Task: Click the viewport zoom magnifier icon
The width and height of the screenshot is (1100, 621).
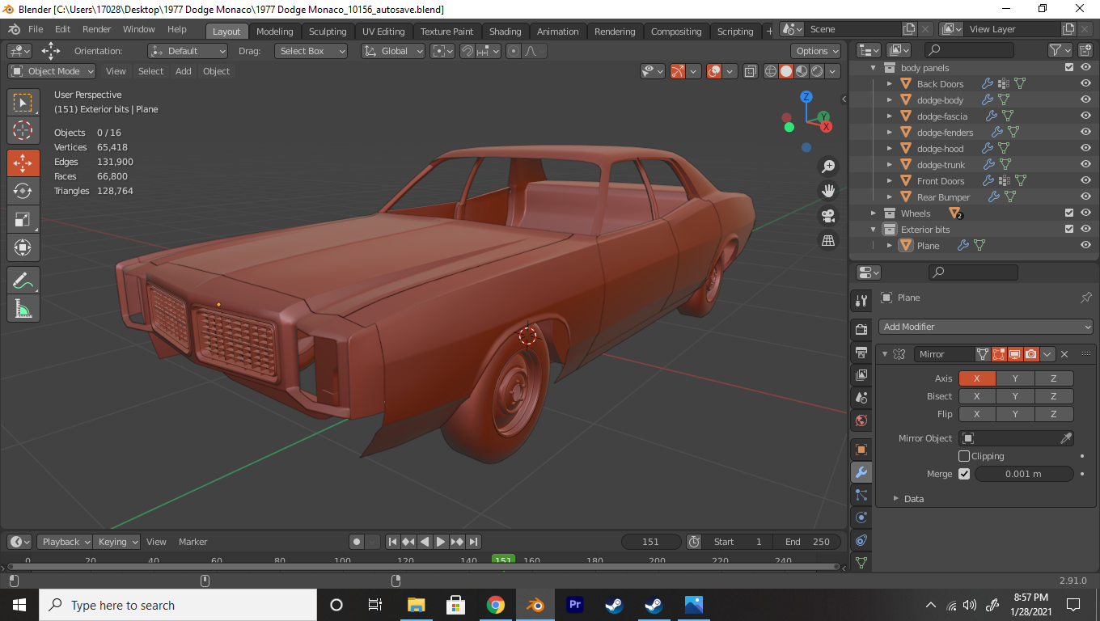Action: tap(828, 167)
